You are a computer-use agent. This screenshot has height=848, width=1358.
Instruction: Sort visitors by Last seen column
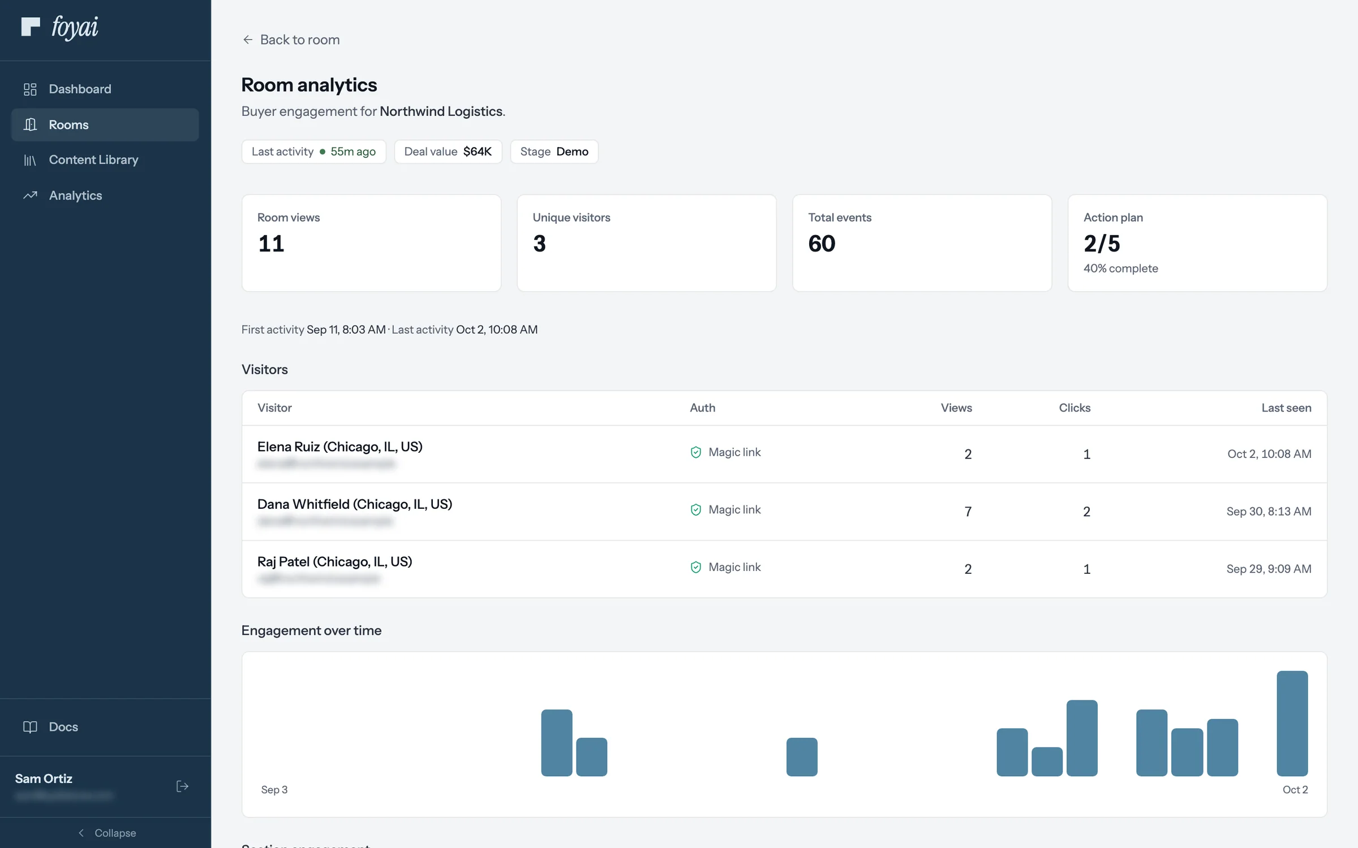click(1286, 408)
